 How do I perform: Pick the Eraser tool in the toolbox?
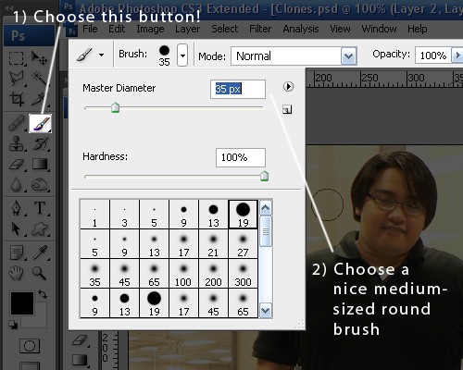[17, 165]
